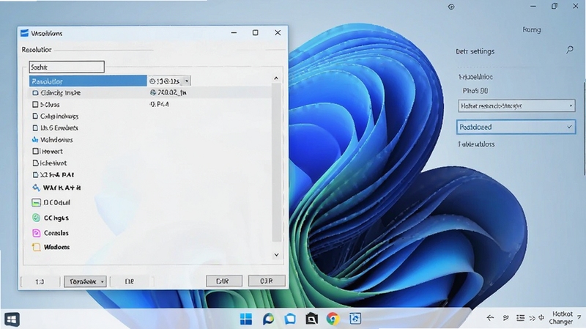
Task: Click the double-chevron icon in system tray
Action: point(532,318)
